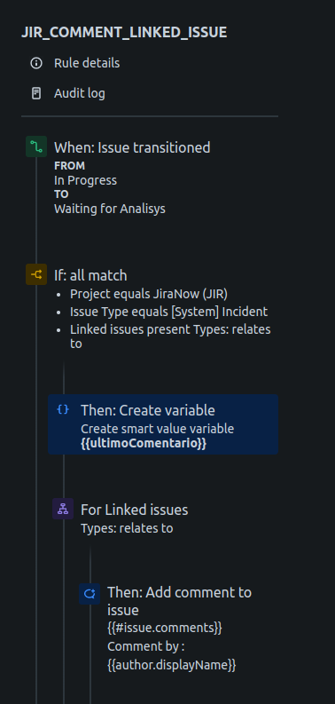
Task: Click the Audit log document icon
Action: coord(35,93)
